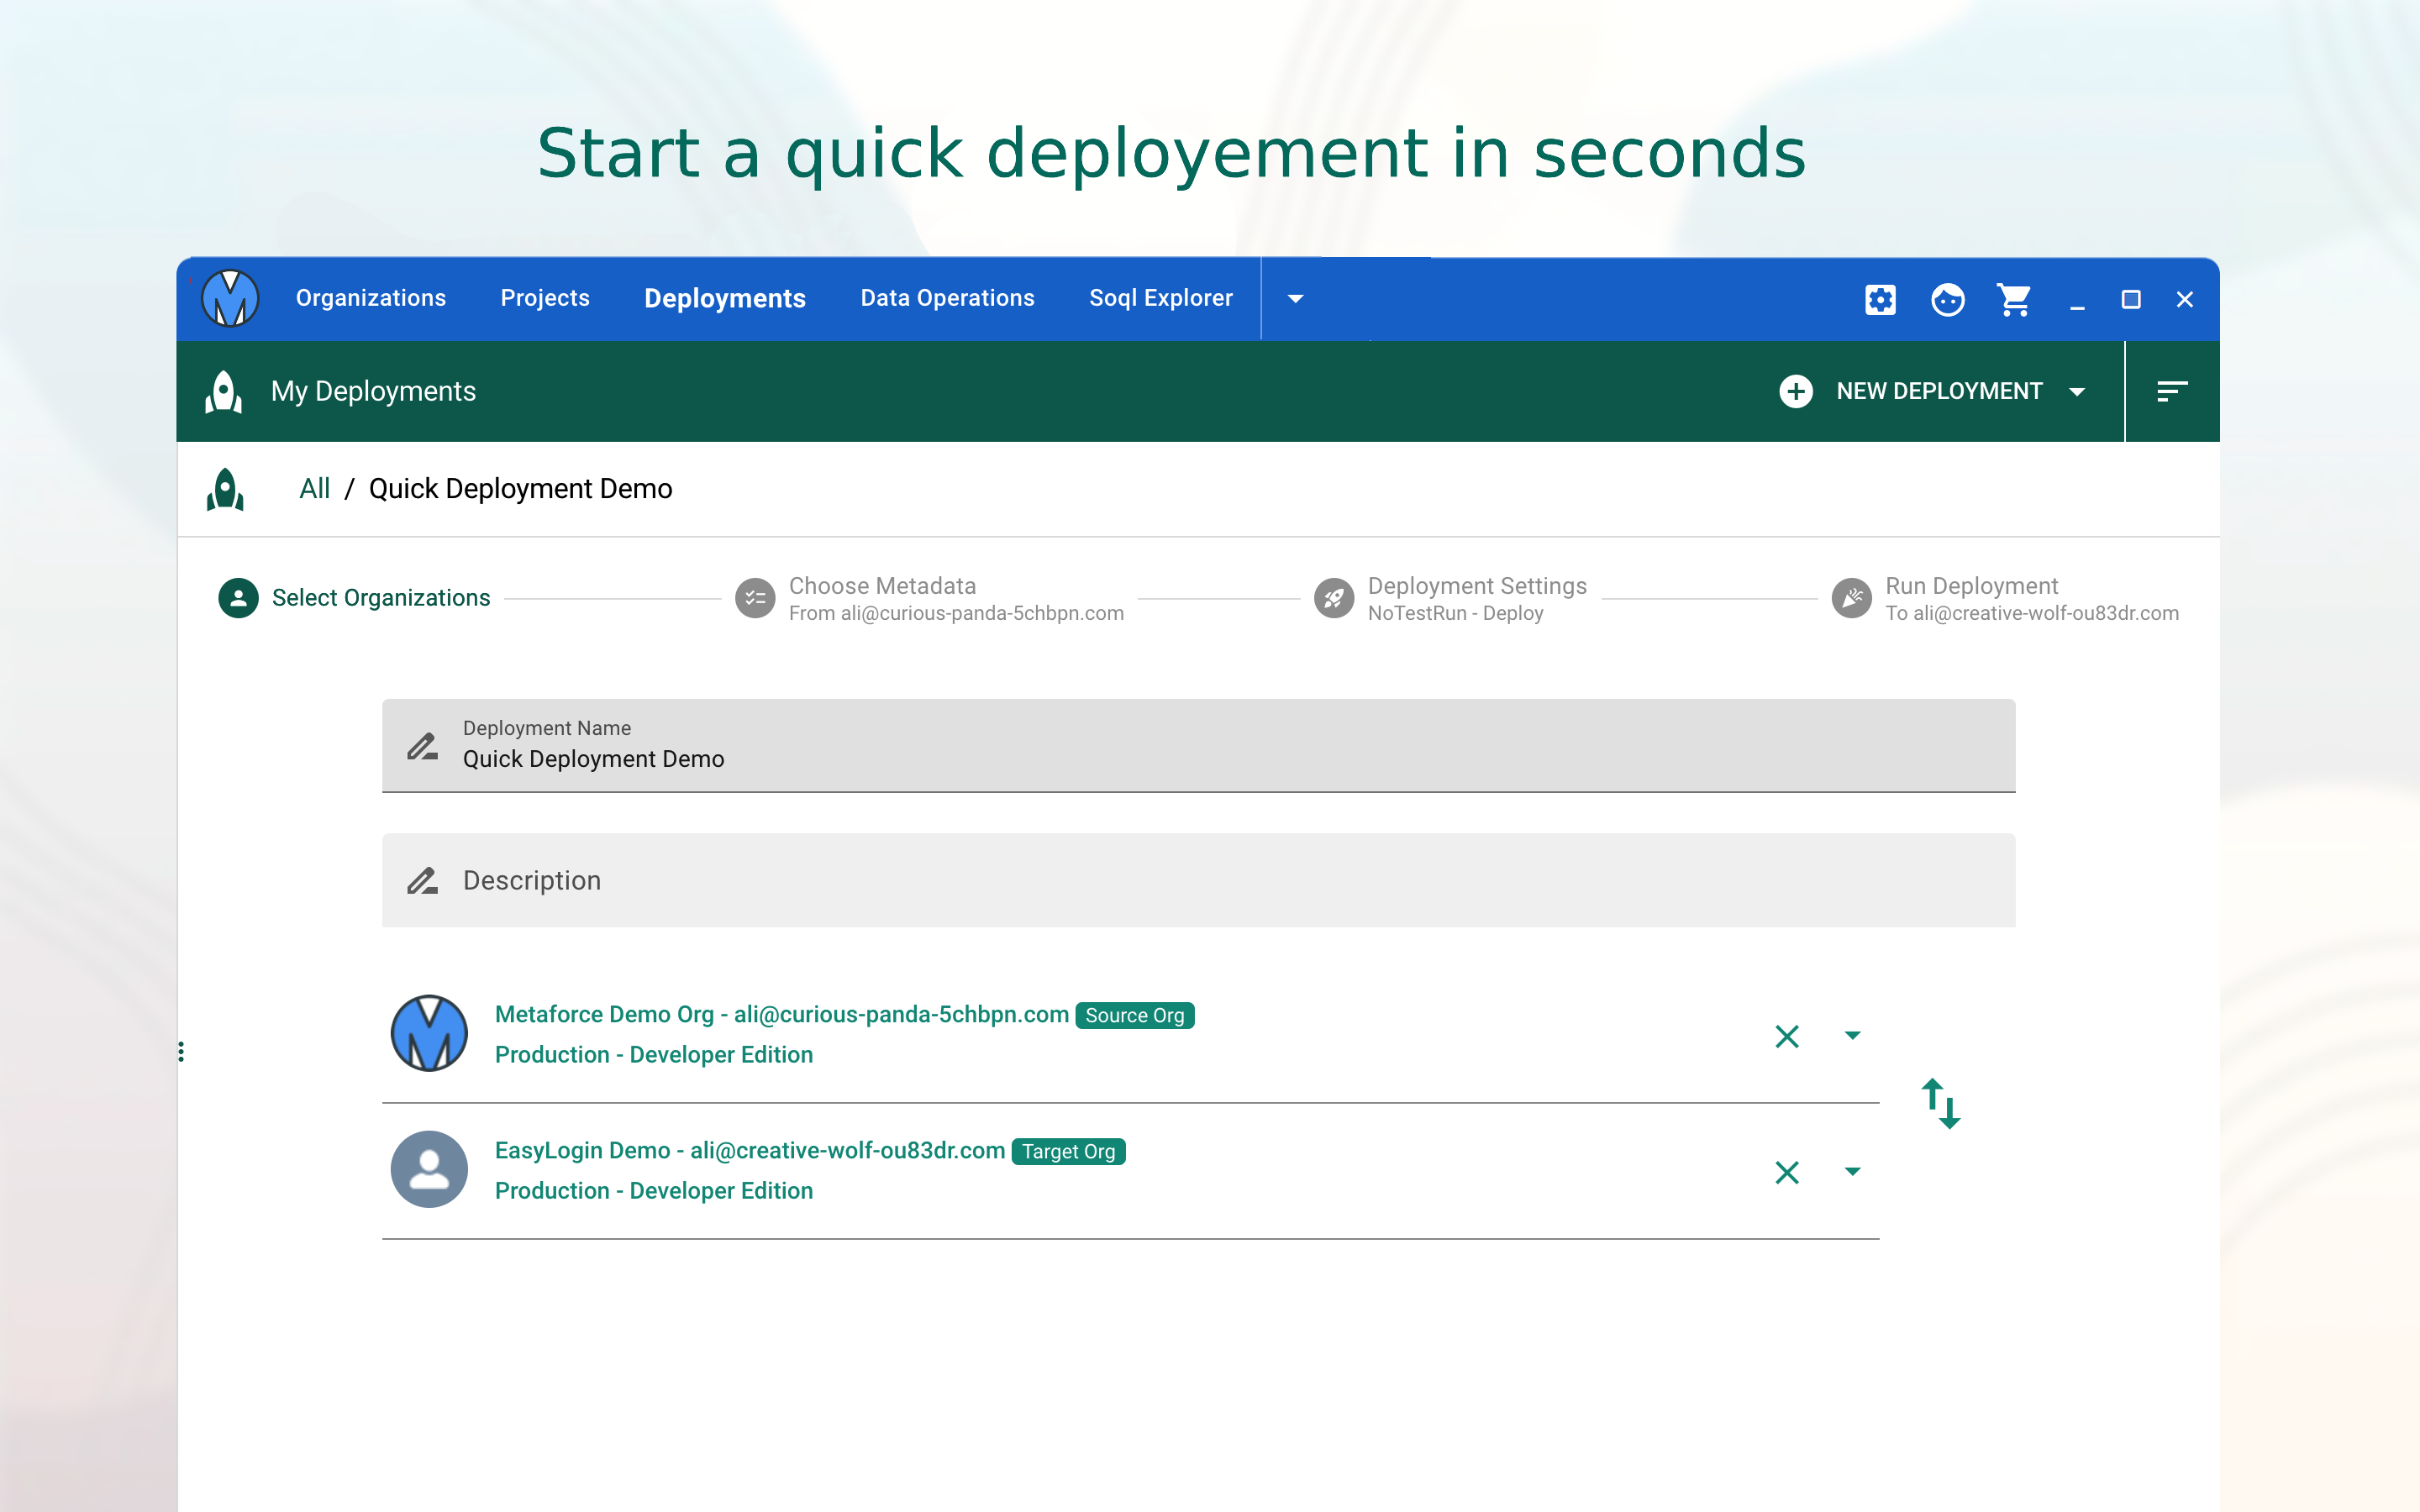The width and height of the screenshot is (2420, 1512).
Task: Click the sort/filter lines icon next to New Deployment
Action: coord(2172,391)
